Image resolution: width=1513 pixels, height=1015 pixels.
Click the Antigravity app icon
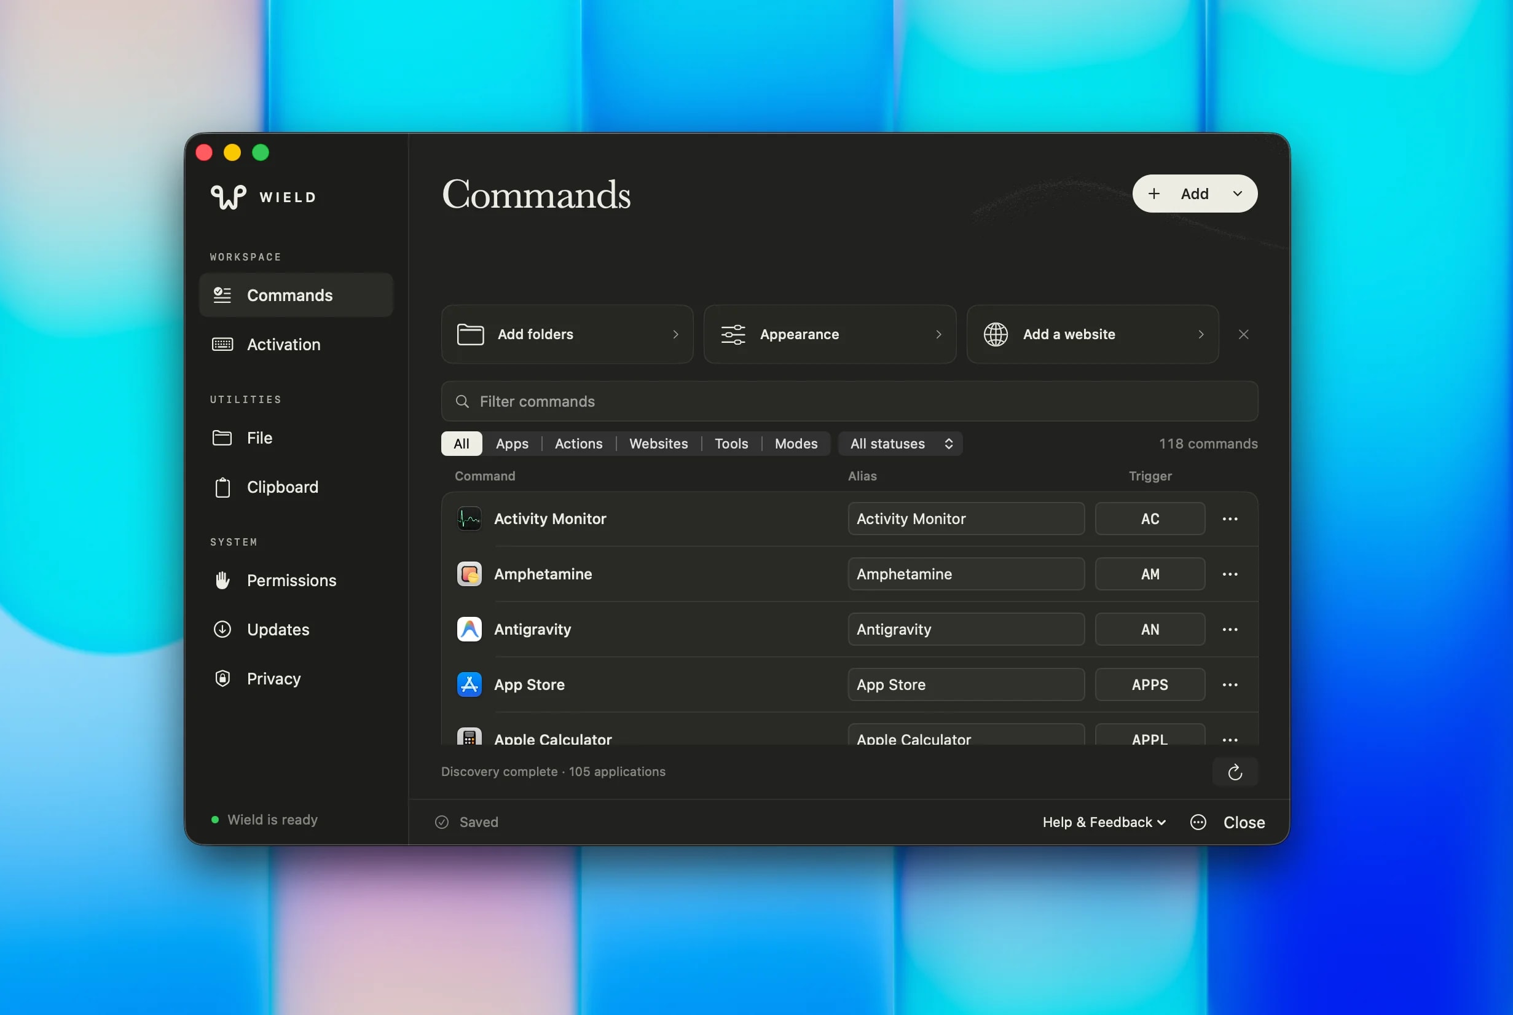point(470,629)
